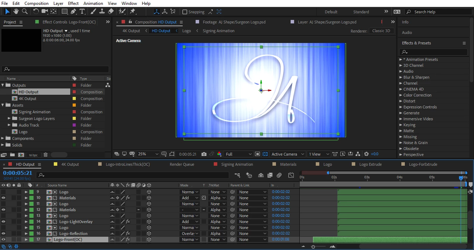
Task: Toggle Motion Blur enable switch in timeline
Action: (279, 175)
